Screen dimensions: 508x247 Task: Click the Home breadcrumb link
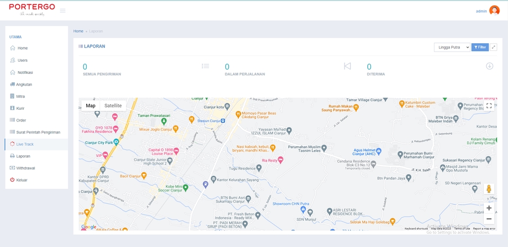78,31
